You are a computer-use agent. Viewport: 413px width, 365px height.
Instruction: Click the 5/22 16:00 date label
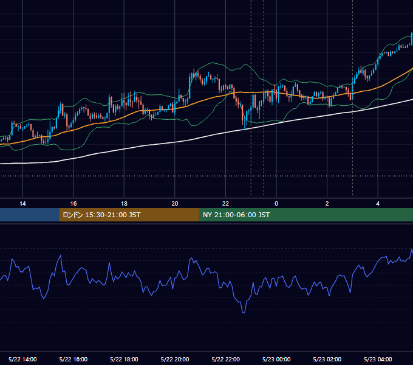[73, 359]
